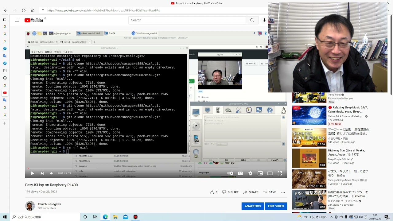This screenshot has height=221, width=393.
Task: Open Highway Star (Live at Osaka) title
Action: 347,153
